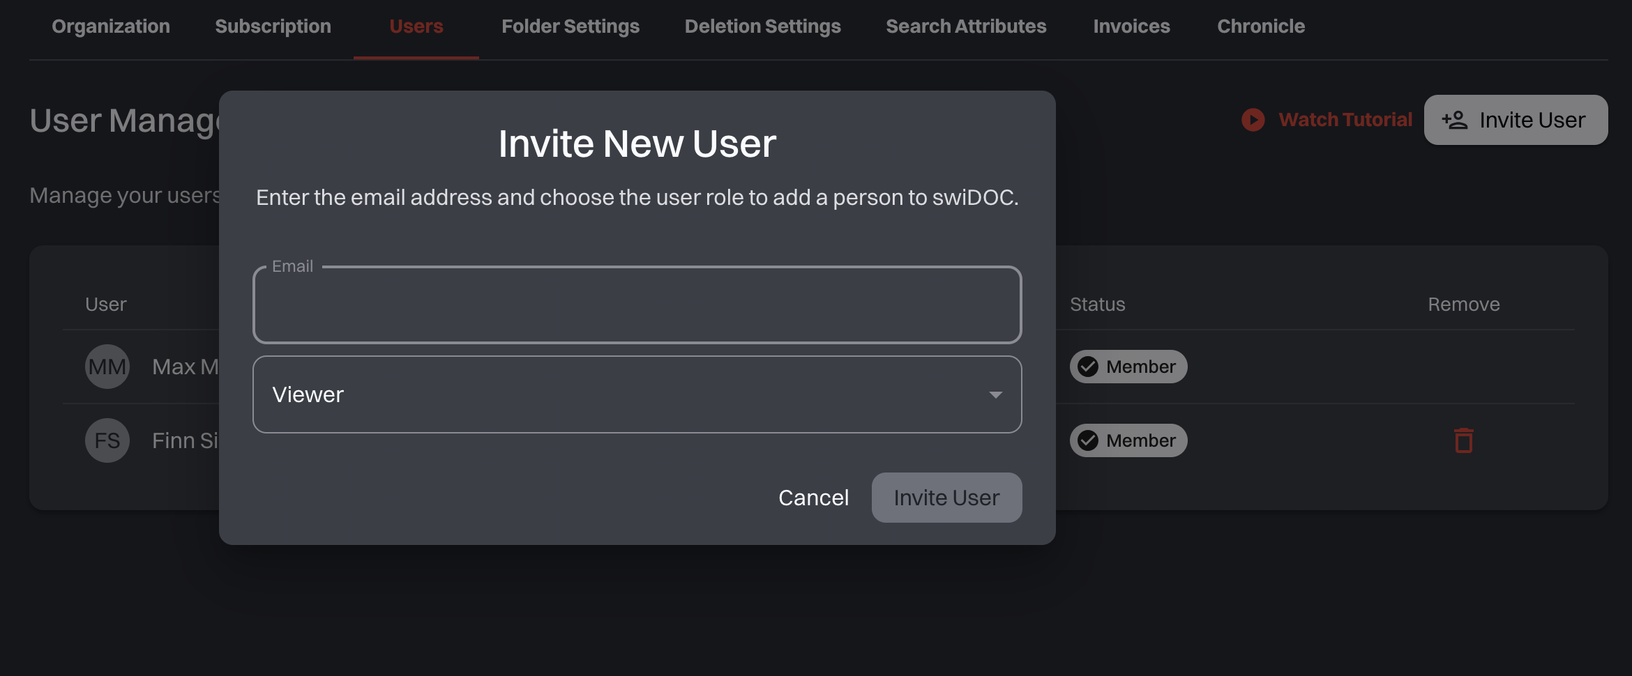Click the MM avatar for Max
Screen dimensions: 1632x676
107,366
